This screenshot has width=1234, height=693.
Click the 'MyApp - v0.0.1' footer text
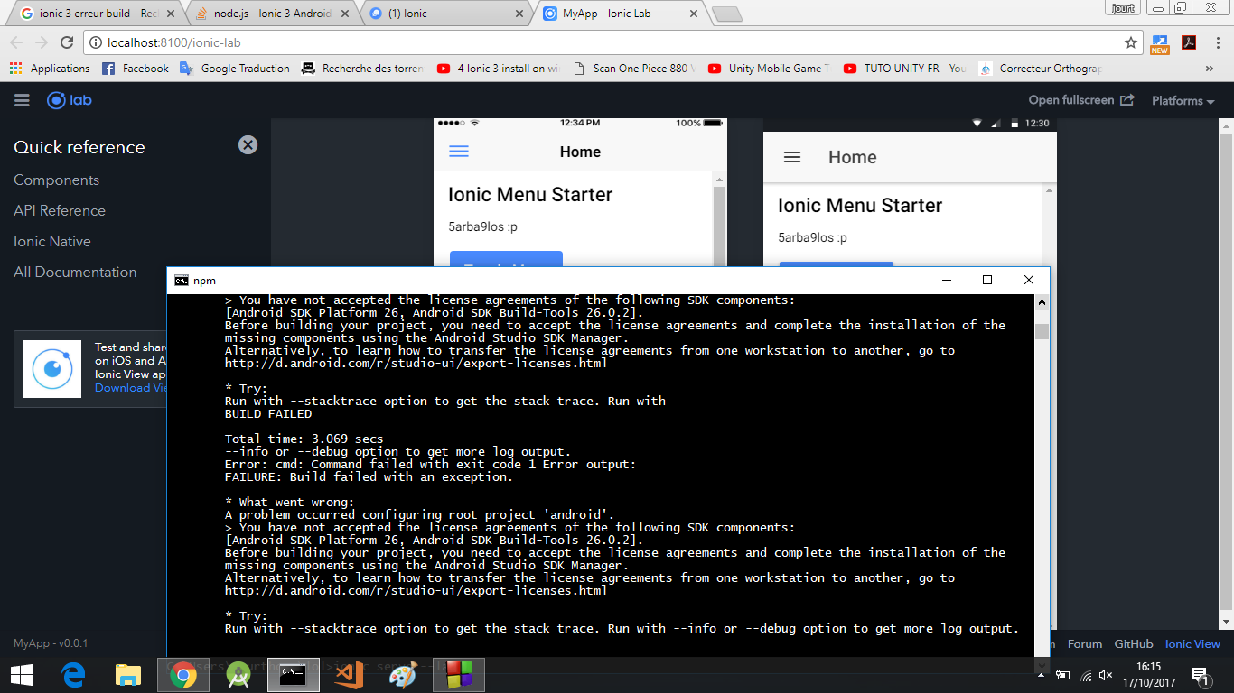[x=51, y=644]
